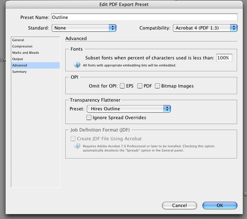
Task: Switch to the Output panel
Action: pyautogui.click(x=35, y=59)
